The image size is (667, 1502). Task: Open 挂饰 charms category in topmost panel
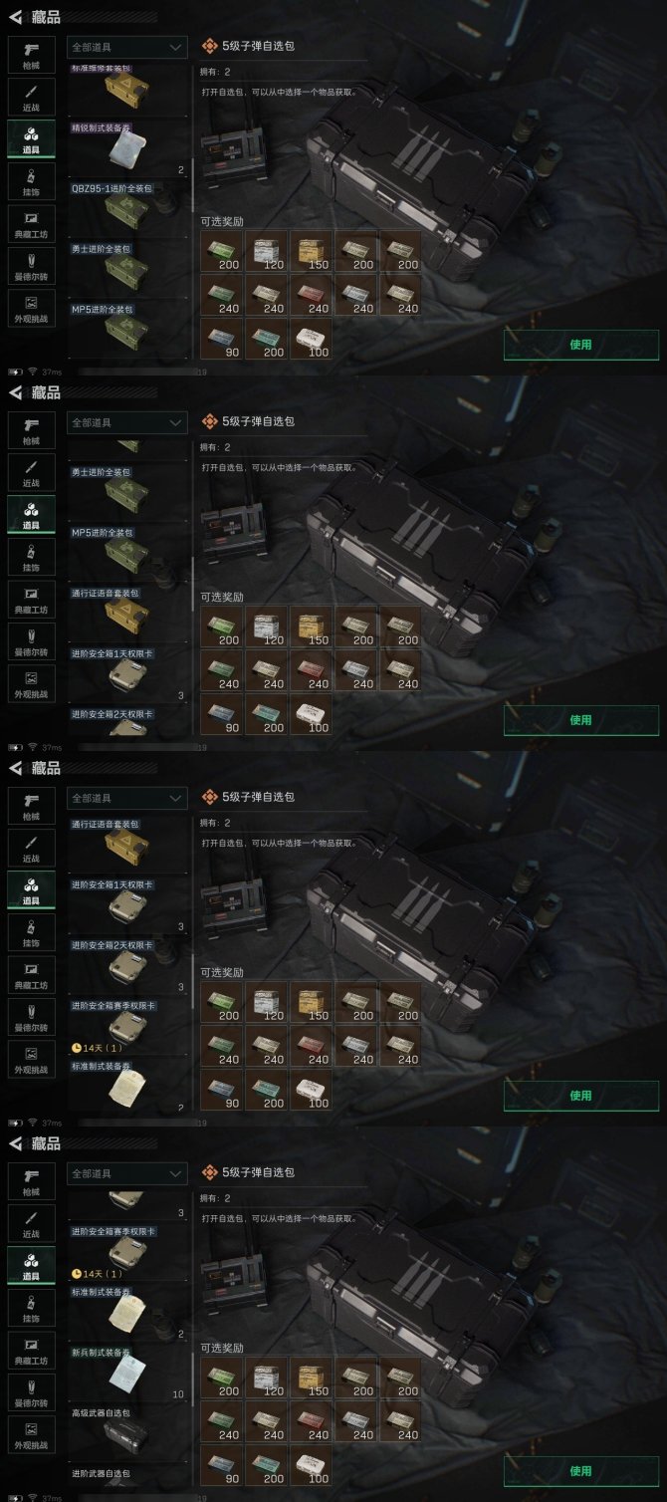pyautogui.click(x=31, y=182)
